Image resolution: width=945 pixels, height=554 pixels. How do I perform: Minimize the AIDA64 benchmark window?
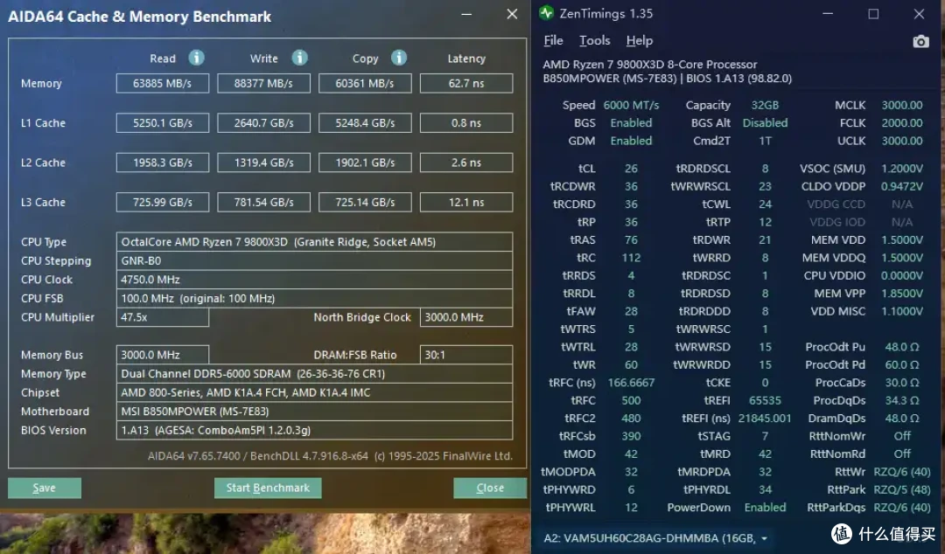point(466,14)
